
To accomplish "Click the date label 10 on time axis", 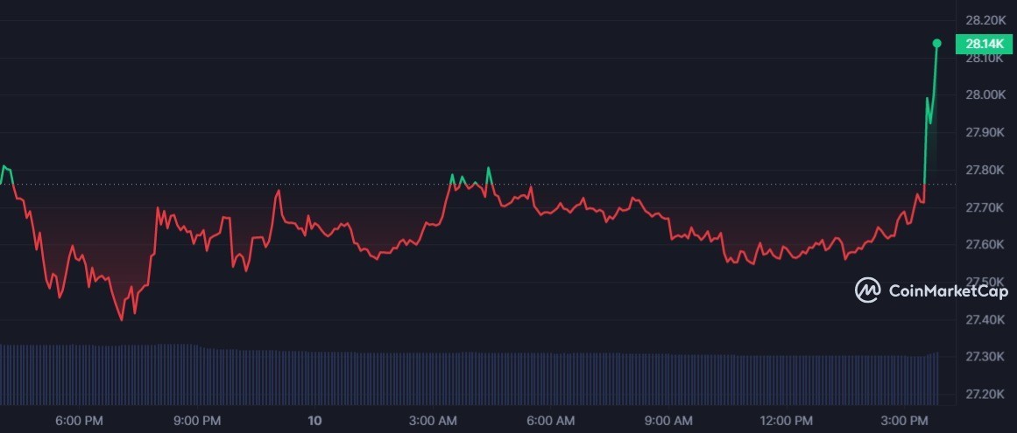I will tap(314, 421).
